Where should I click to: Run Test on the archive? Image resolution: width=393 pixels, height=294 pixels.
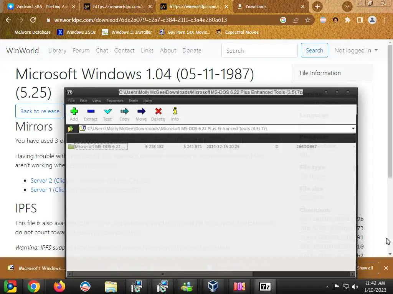[x=107, y=114]
